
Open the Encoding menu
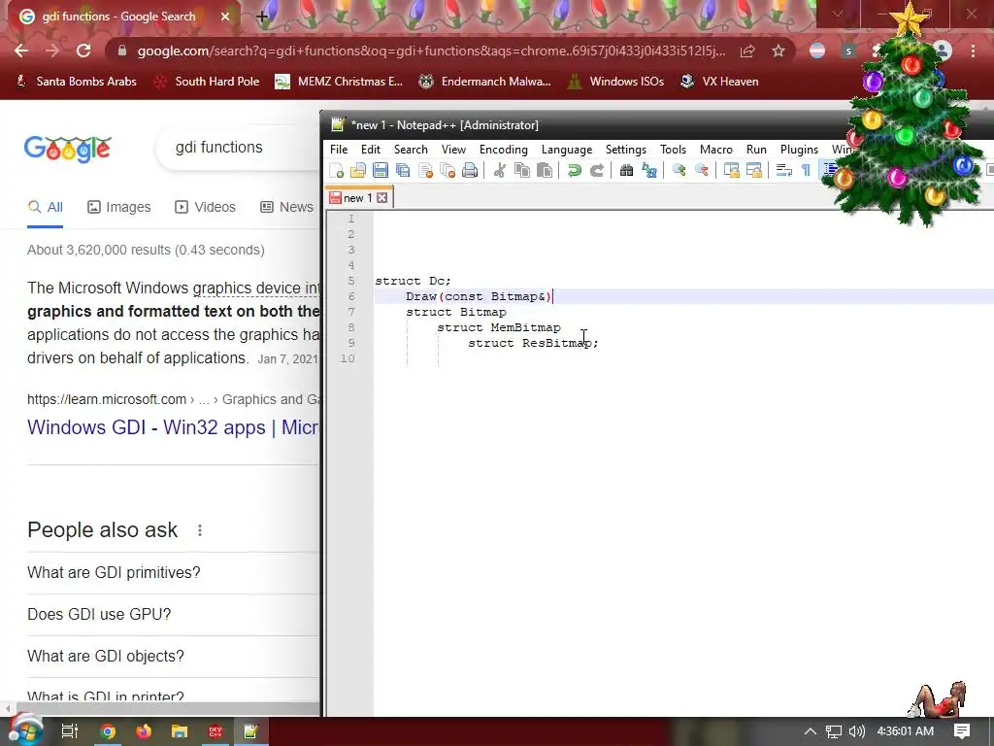[x=504, y=149]
